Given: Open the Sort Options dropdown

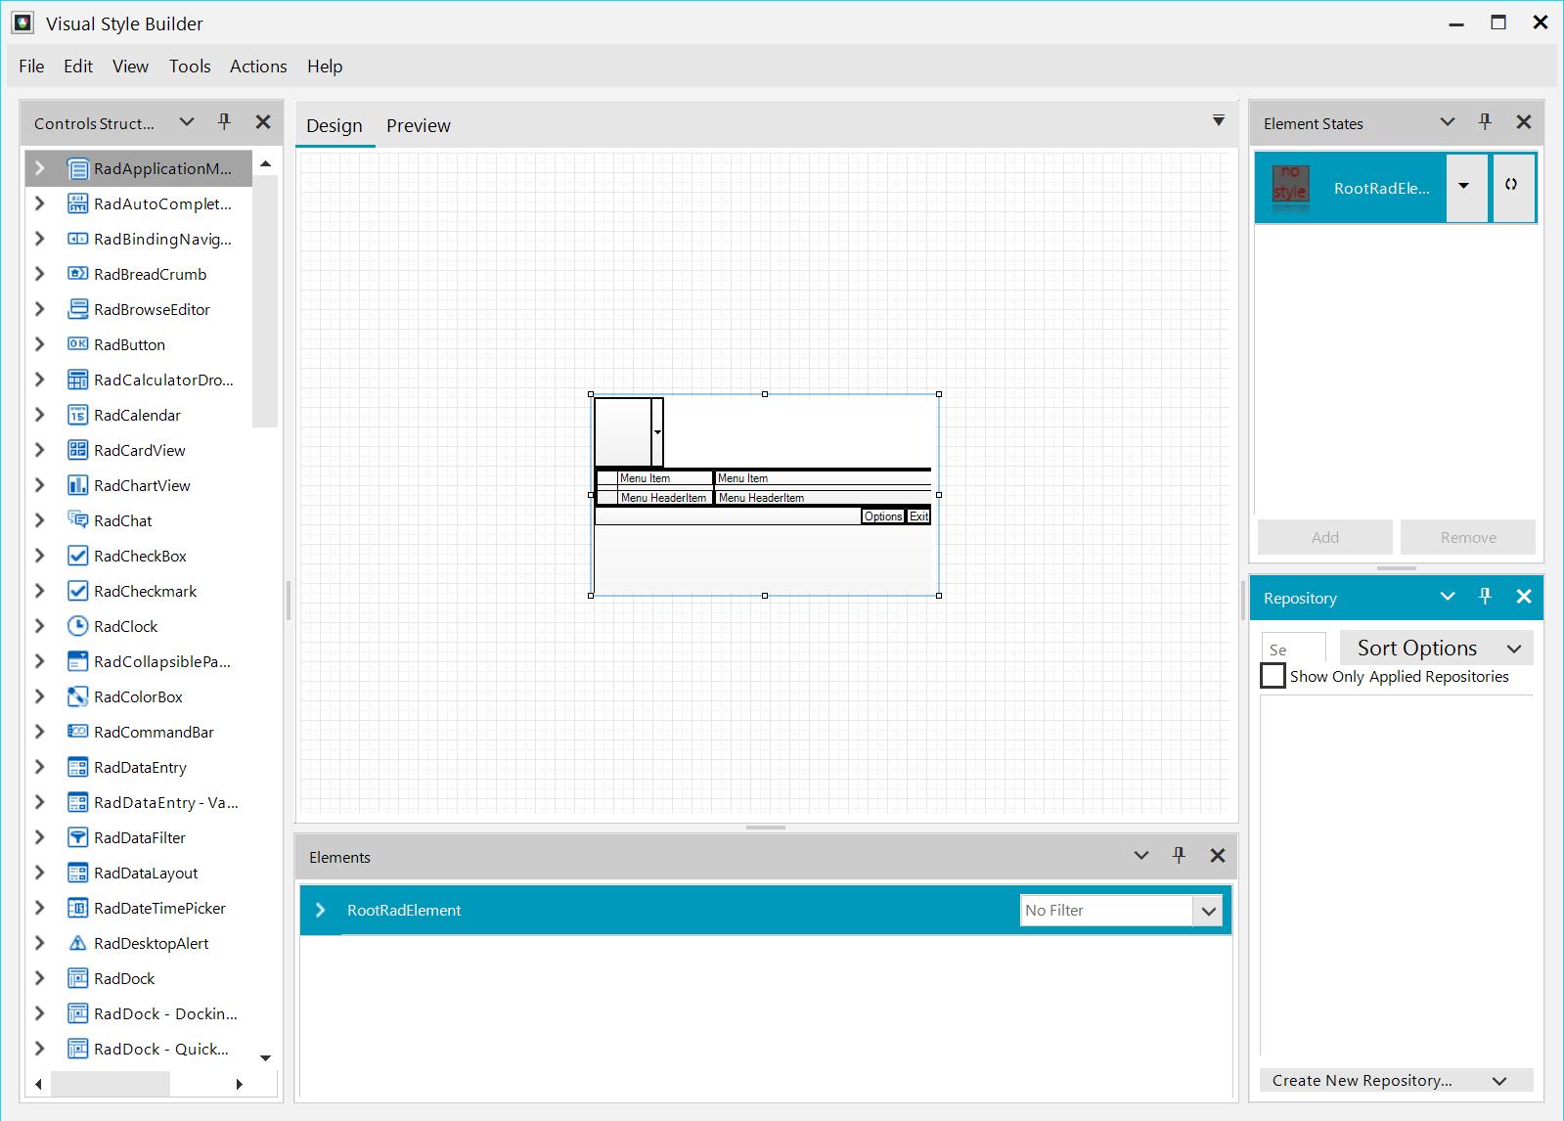Looking at the screenshot, I should (x=1436, y=649).
